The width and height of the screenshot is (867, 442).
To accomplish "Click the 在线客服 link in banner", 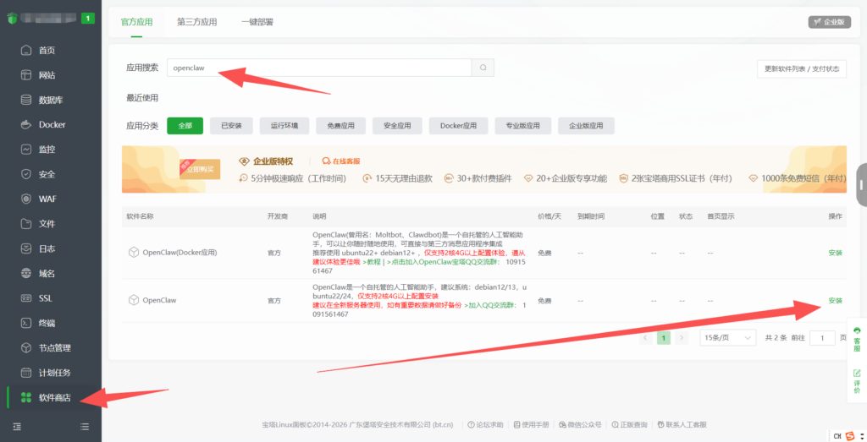I will coord(341,161).
